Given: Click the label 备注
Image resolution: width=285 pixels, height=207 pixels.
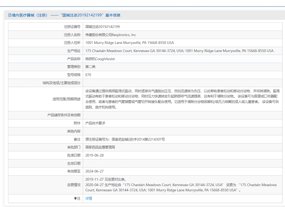Looking at the screenshot, I should click(x=77, y=139).
